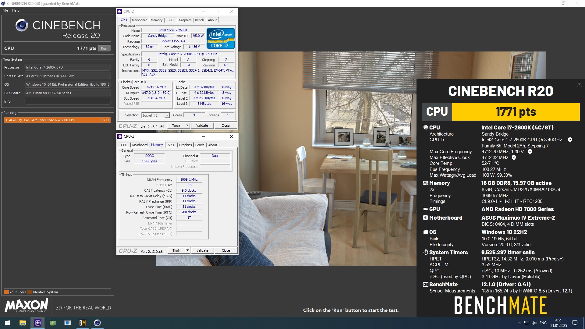The width and height of the screenshot is (585, 329).
Task: Click the Info input field
Action: [x=68, y=101]
